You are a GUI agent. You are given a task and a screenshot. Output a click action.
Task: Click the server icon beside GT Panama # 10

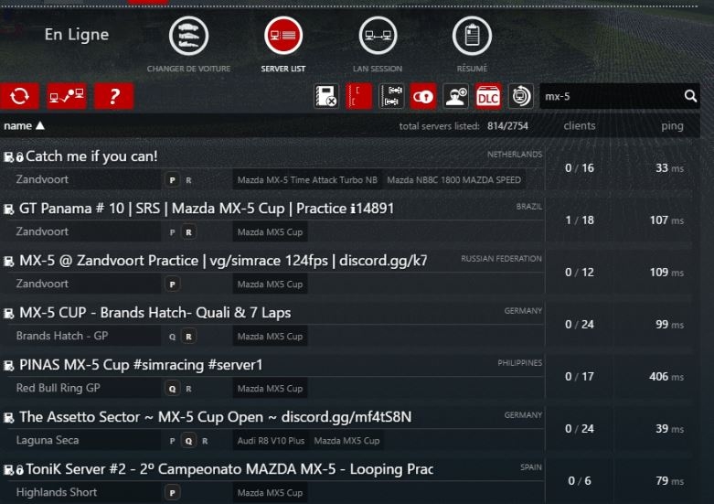point(8,209)
